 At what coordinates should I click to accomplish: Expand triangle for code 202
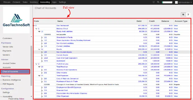(42, 73)
